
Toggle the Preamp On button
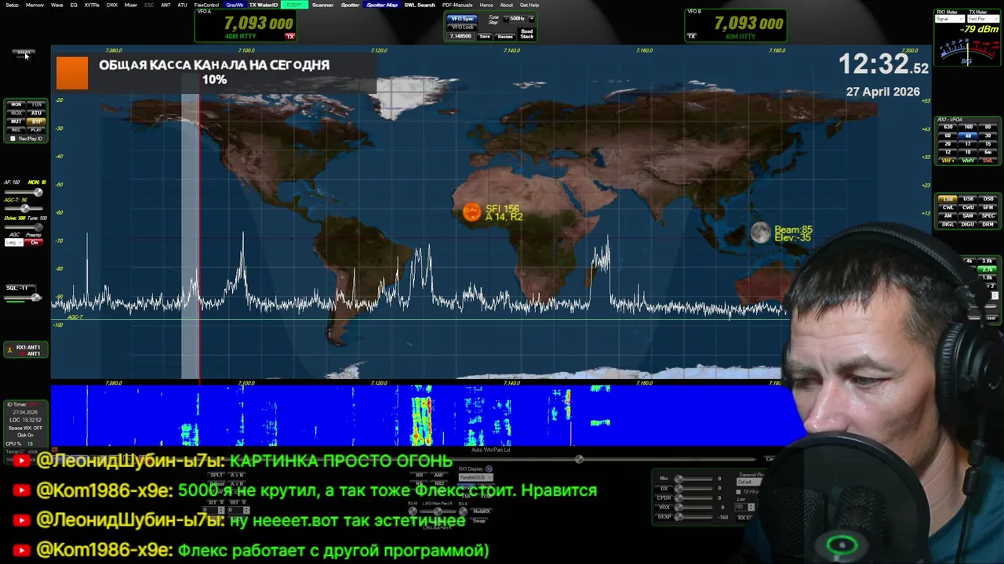tap(35, 242)
